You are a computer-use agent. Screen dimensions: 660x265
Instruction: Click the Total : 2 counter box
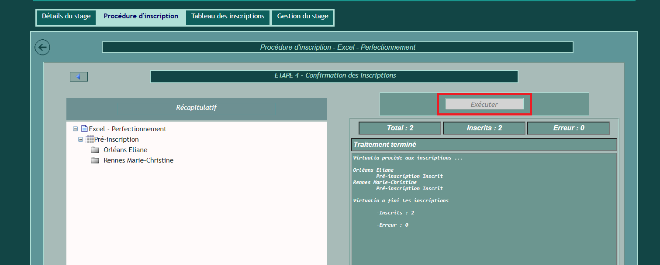pyautogui.click(x=400, y=128)
